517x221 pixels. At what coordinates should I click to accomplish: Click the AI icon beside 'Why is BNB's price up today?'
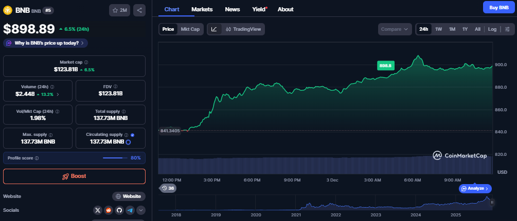tap(9, 43)
